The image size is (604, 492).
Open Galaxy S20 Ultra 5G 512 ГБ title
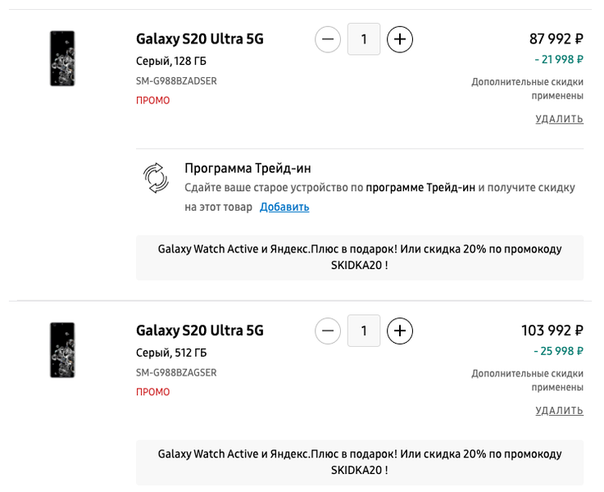coord(200,330)
